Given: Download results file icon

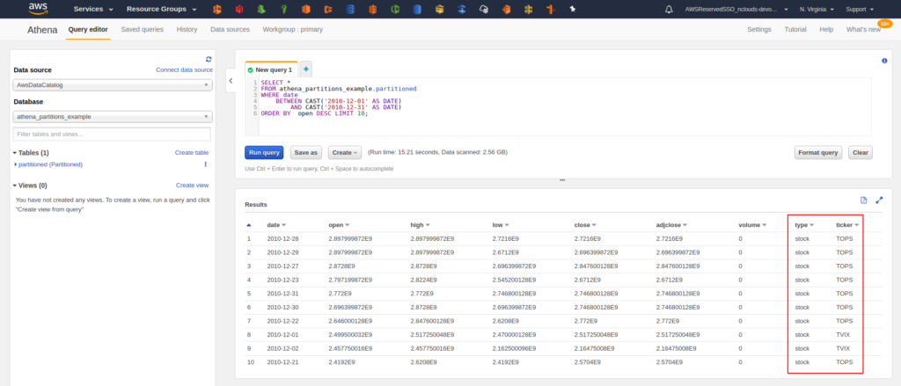Looking at the screenshot, I should (863, 200).
